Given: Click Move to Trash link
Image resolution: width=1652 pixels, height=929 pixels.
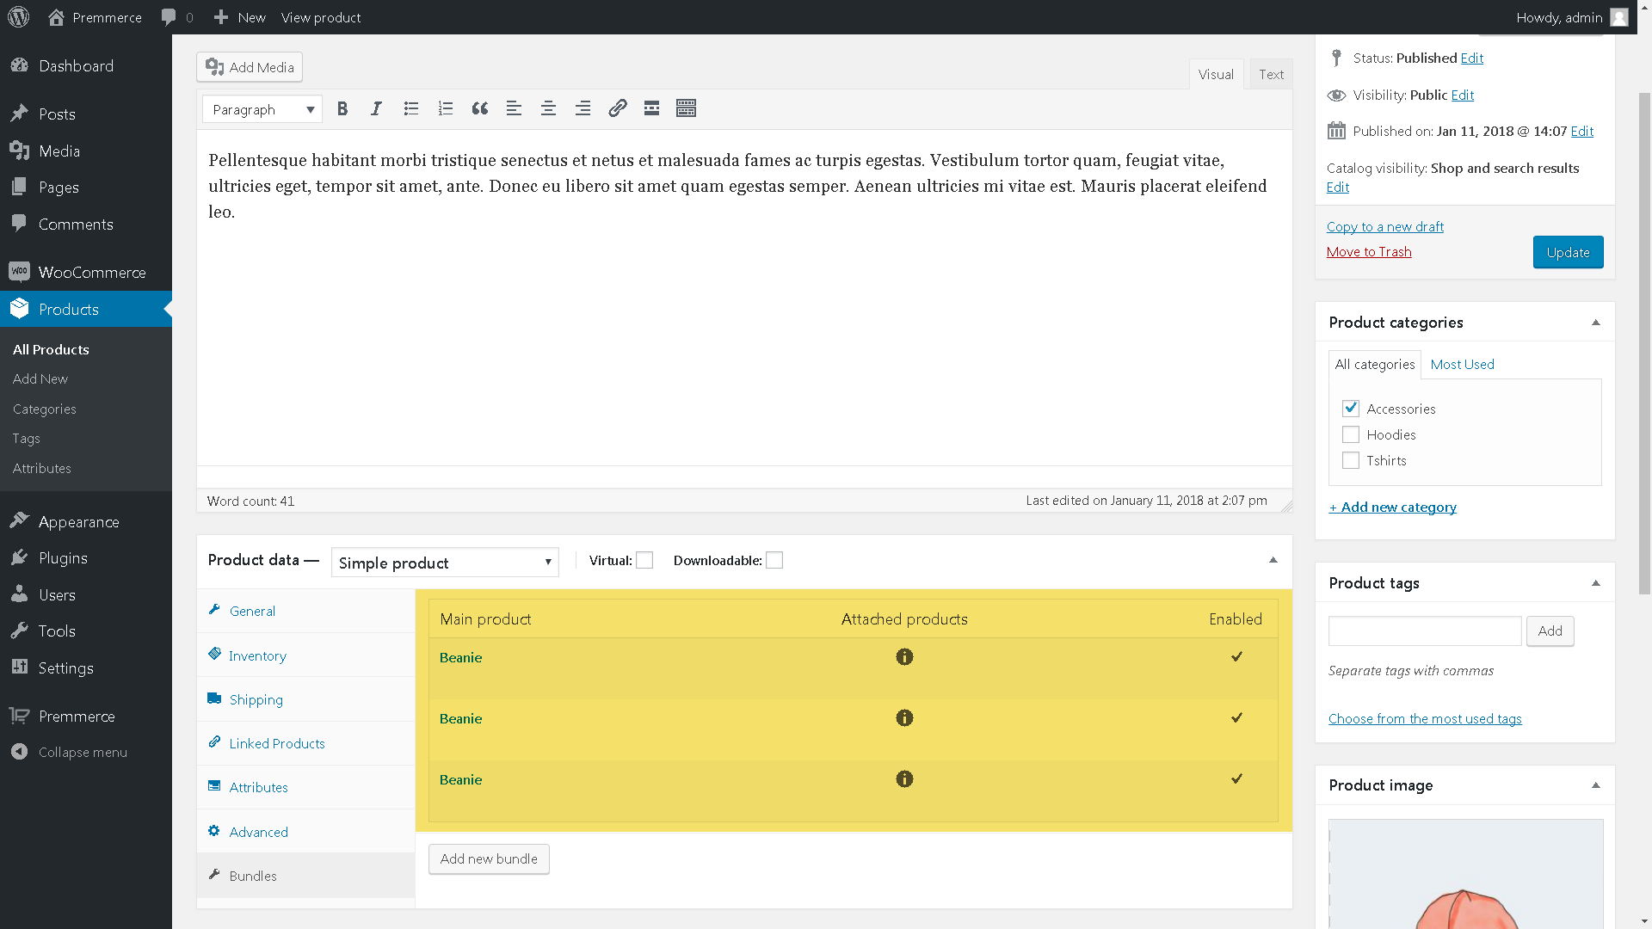Looking at the screenshot, I should tap(1369, 252).
